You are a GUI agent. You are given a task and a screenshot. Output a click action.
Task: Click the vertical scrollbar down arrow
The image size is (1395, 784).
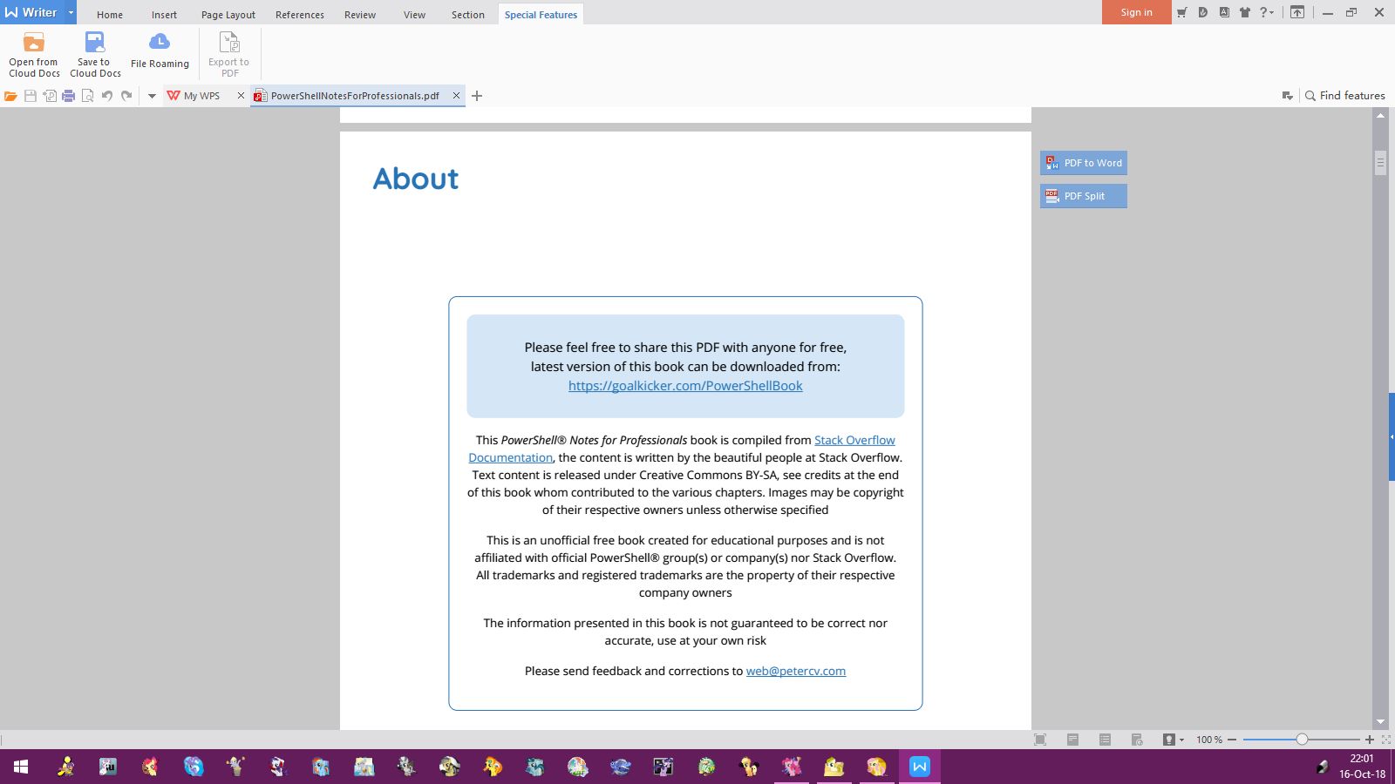1380,722
